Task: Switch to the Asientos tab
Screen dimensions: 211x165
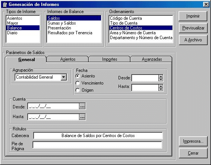Action: (x=68, y=59)
